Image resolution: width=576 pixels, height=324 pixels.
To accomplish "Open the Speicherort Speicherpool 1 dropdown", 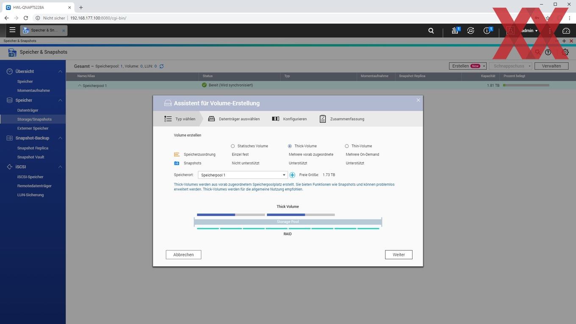I will [x=243, y=175].
